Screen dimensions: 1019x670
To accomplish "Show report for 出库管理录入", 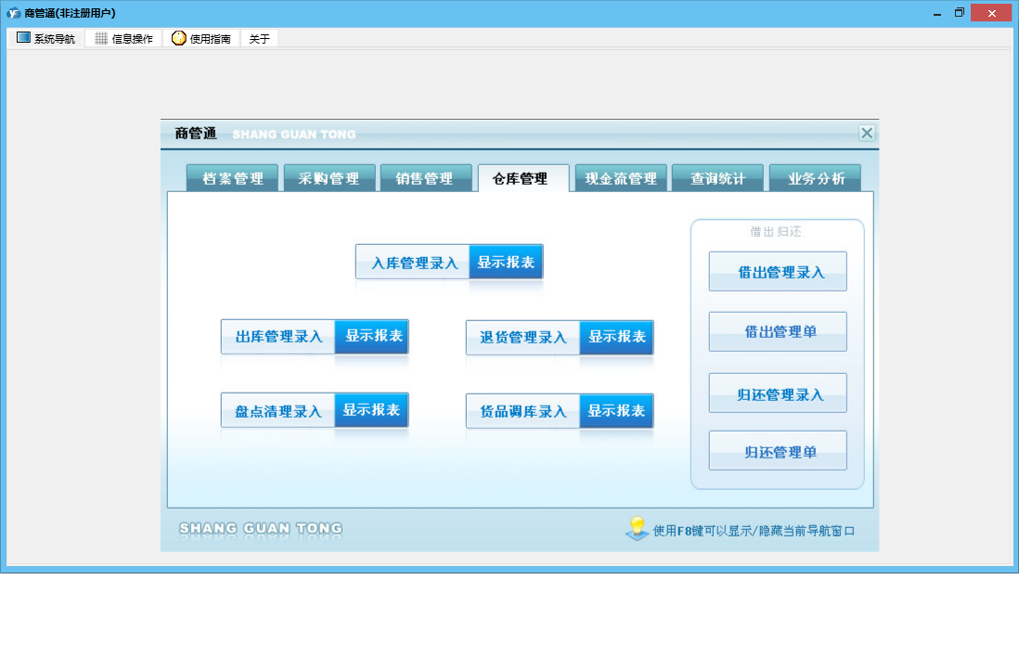I will (x=372, y=336).
